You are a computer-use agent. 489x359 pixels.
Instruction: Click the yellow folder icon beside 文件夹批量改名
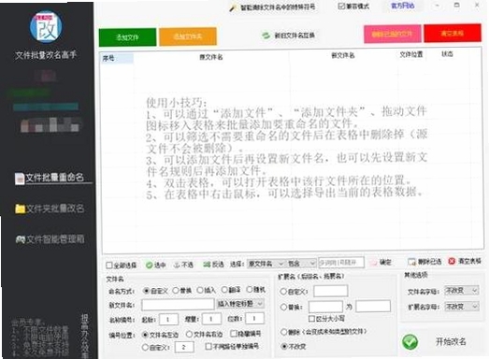point(21,208)
